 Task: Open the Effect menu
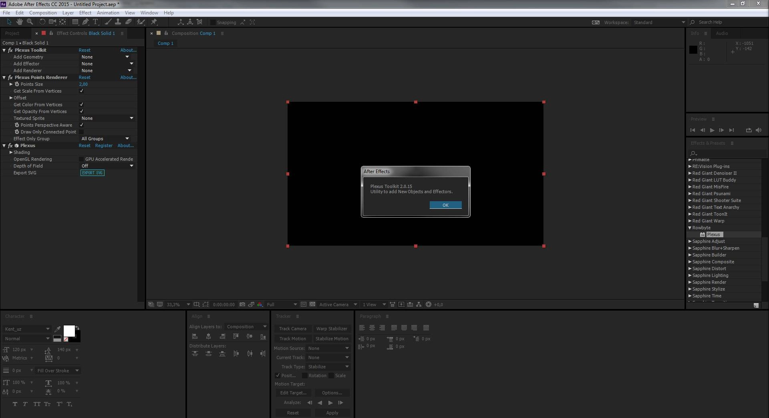coord(85,13)
